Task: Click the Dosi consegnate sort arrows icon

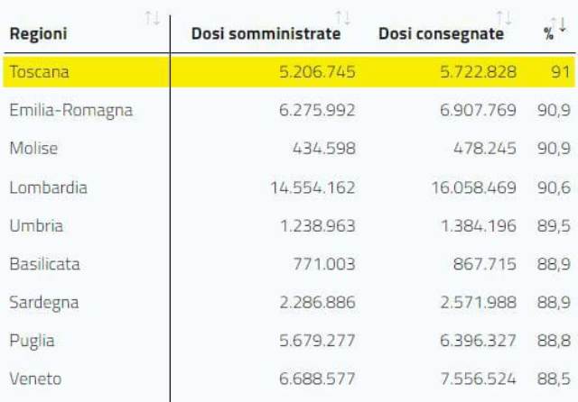Action: pos(504,18)
